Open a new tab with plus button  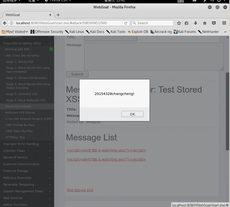pyautogui.click(x=58, y=15)
